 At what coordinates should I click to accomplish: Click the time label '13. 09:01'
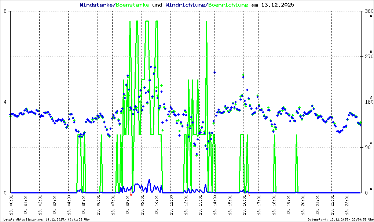pos(142,205)
